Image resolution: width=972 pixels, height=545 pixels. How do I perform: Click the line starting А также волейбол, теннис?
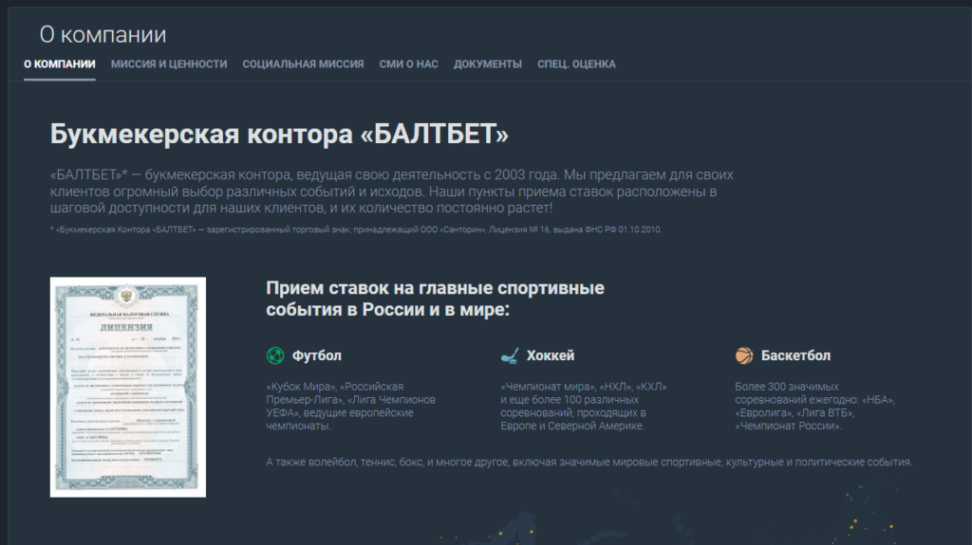pos(589,463)
